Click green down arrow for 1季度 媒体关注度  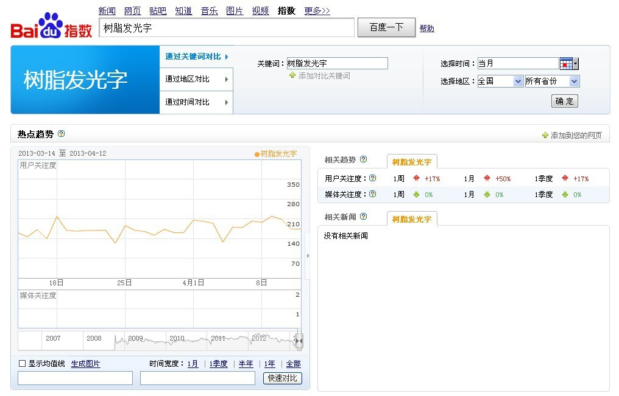[x=565, y=194]
